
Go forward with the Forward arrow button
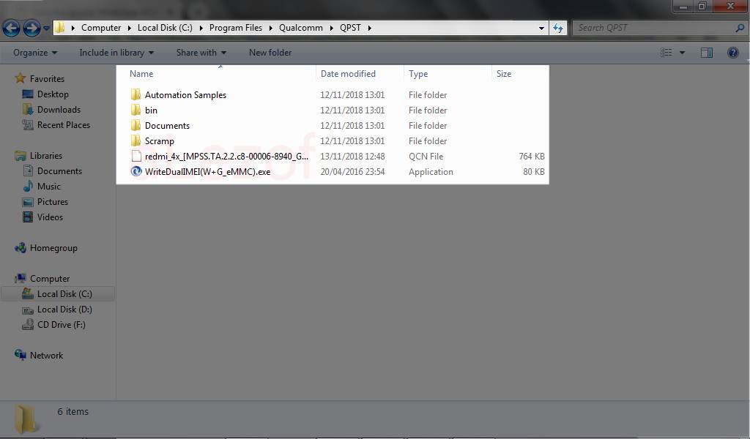point(31,29)
